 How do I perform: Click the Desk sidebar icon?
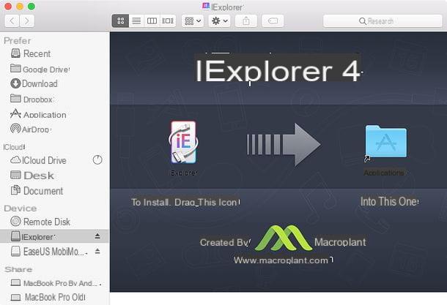pos(15,175)
